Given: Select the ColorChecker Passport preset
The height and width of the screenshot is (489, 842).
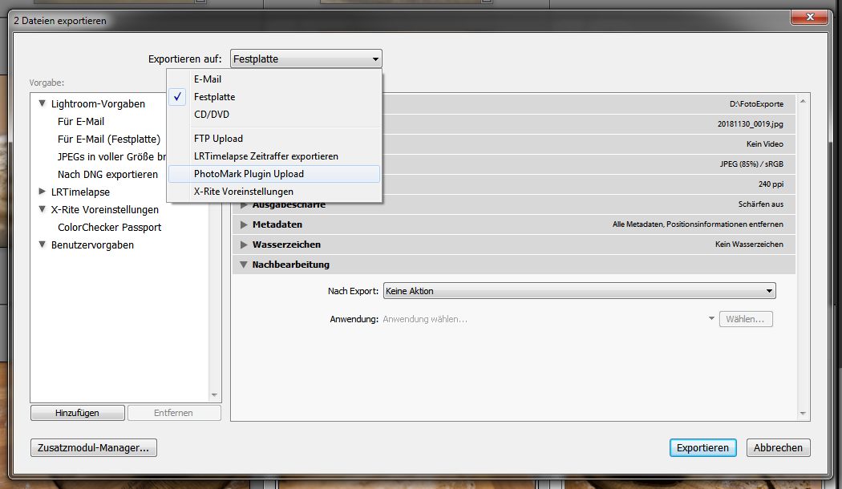Looking at the screenshot, I should tap(109, 228).
